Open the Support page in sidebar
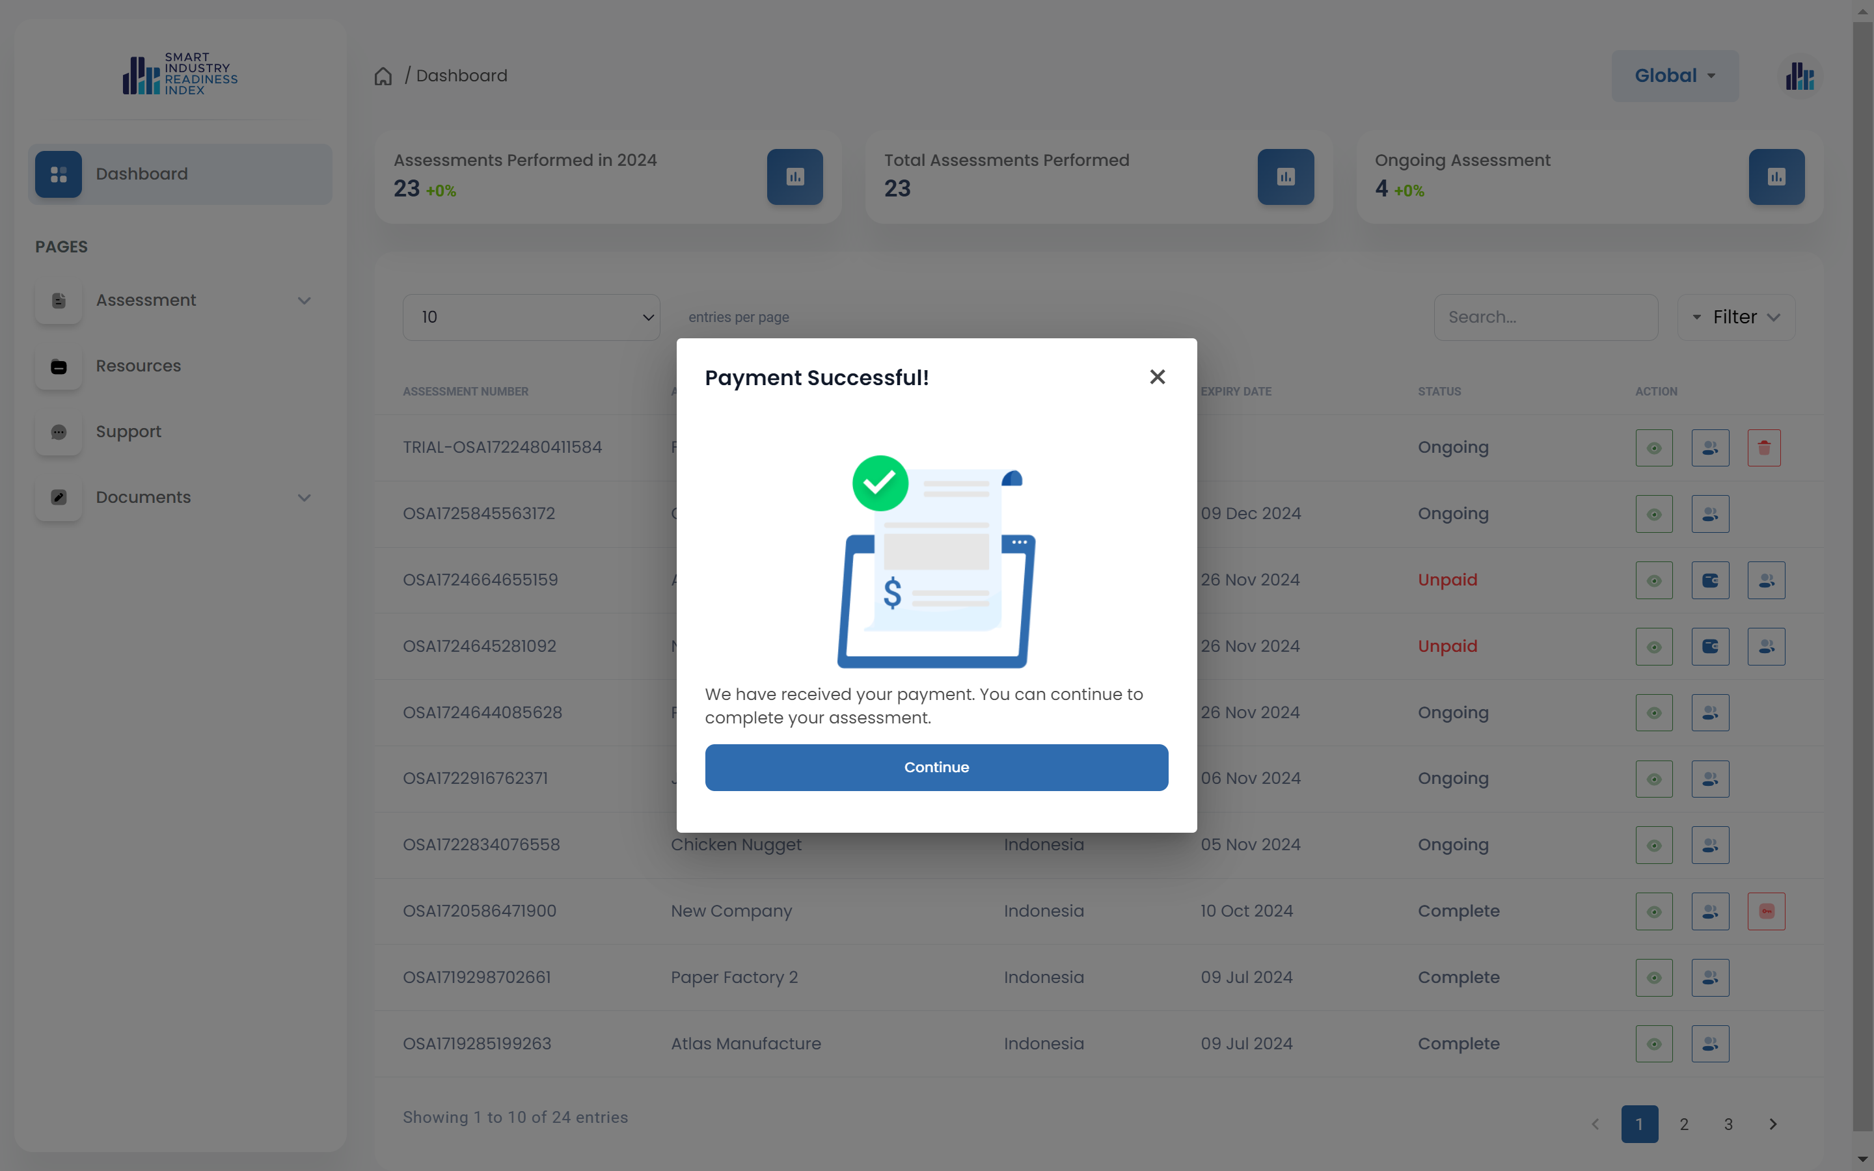The width and height of the screenshot is (1874, 1171). pos(129,431)
